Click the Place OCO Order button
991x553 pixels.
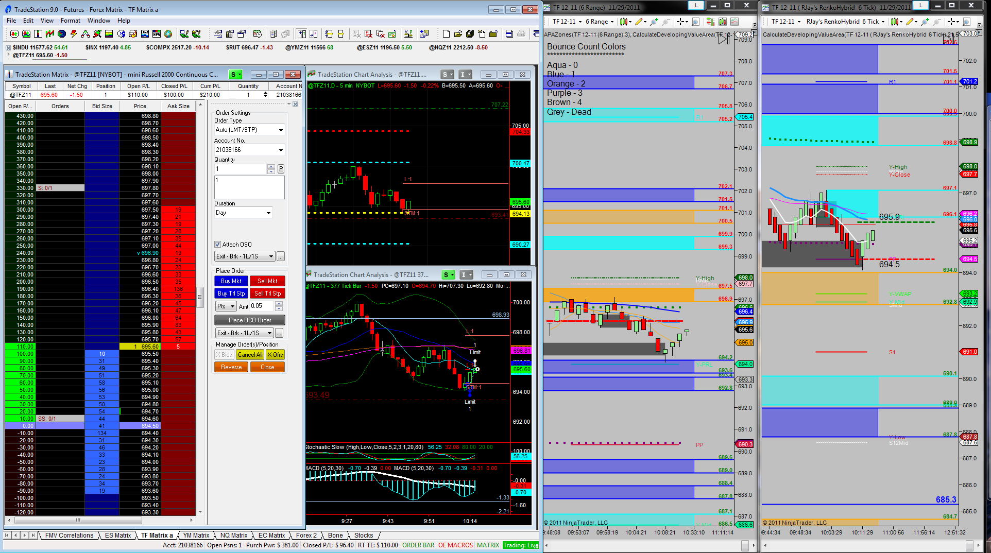click(x=250, y=320)
